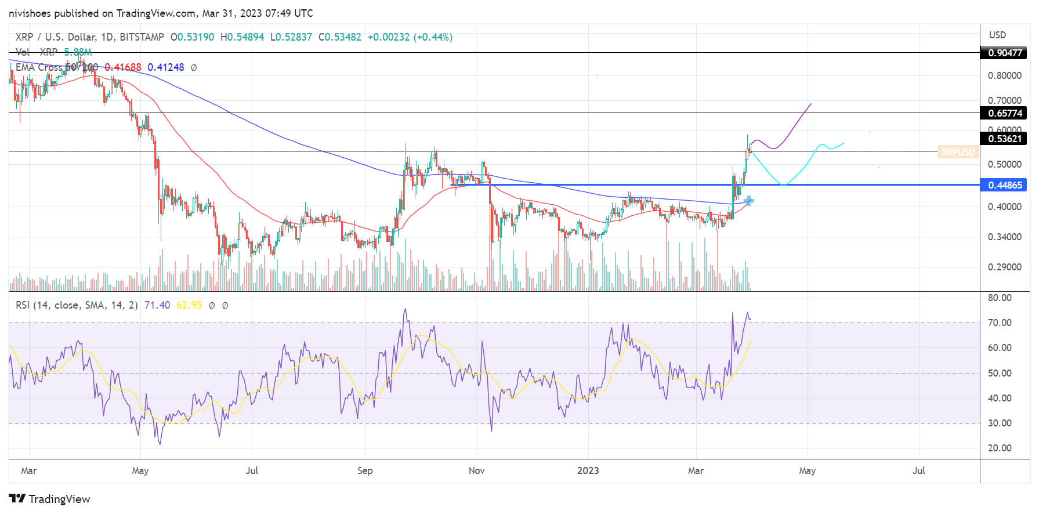
Task: Click the orange XRPUSD symbol tag
Action: pos(958,152)
